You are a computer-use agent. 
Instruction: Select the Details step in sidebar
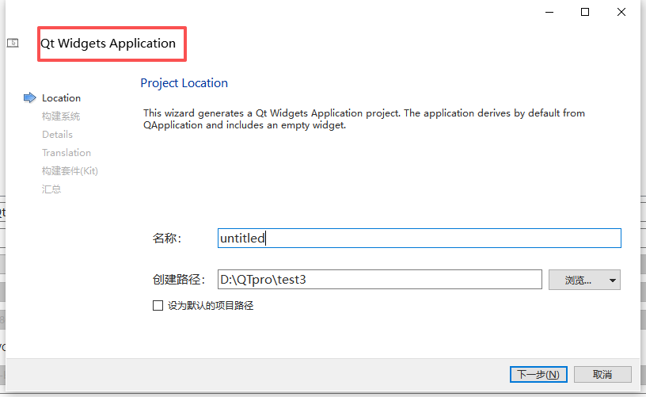(x=57, y=135)
